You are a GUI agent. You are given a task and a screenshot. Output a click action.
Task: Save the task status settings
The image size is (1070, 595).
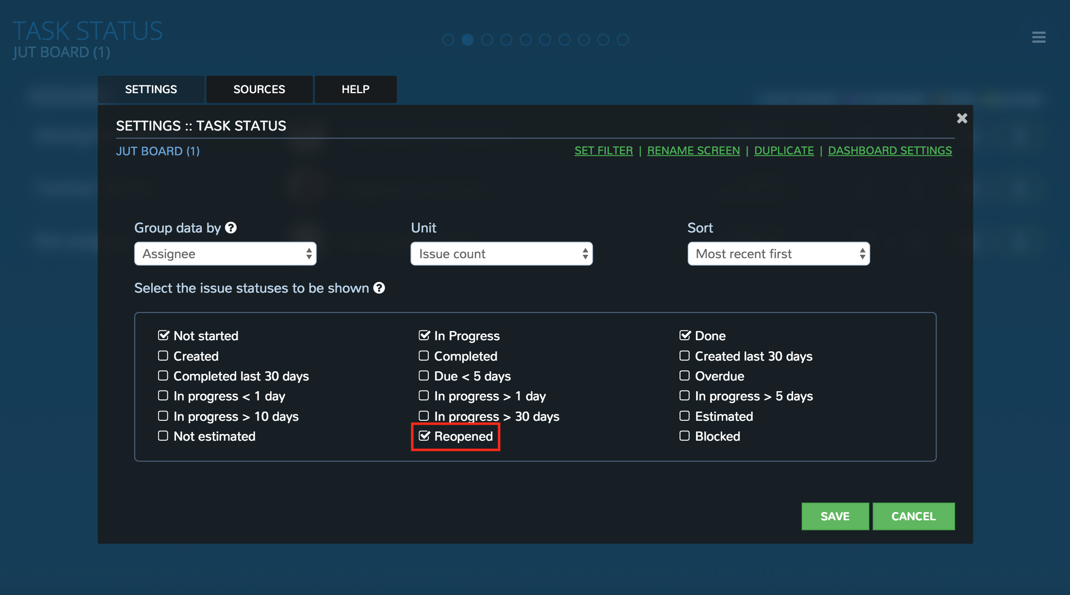(x=835, y=516)
